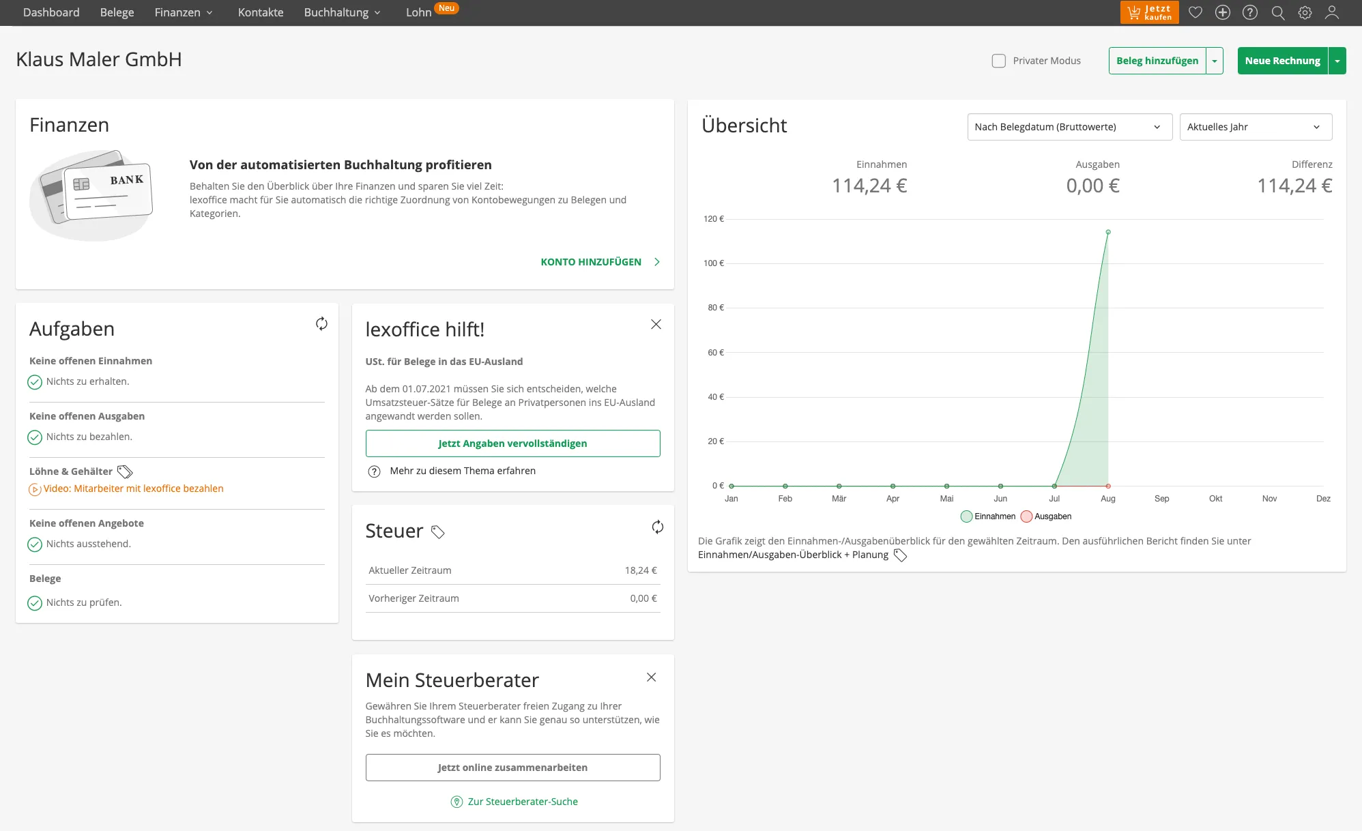Screen dimensions: 1362x831
Task: Click check icon beside Nichts ausstehend
Action: [35, 544]
